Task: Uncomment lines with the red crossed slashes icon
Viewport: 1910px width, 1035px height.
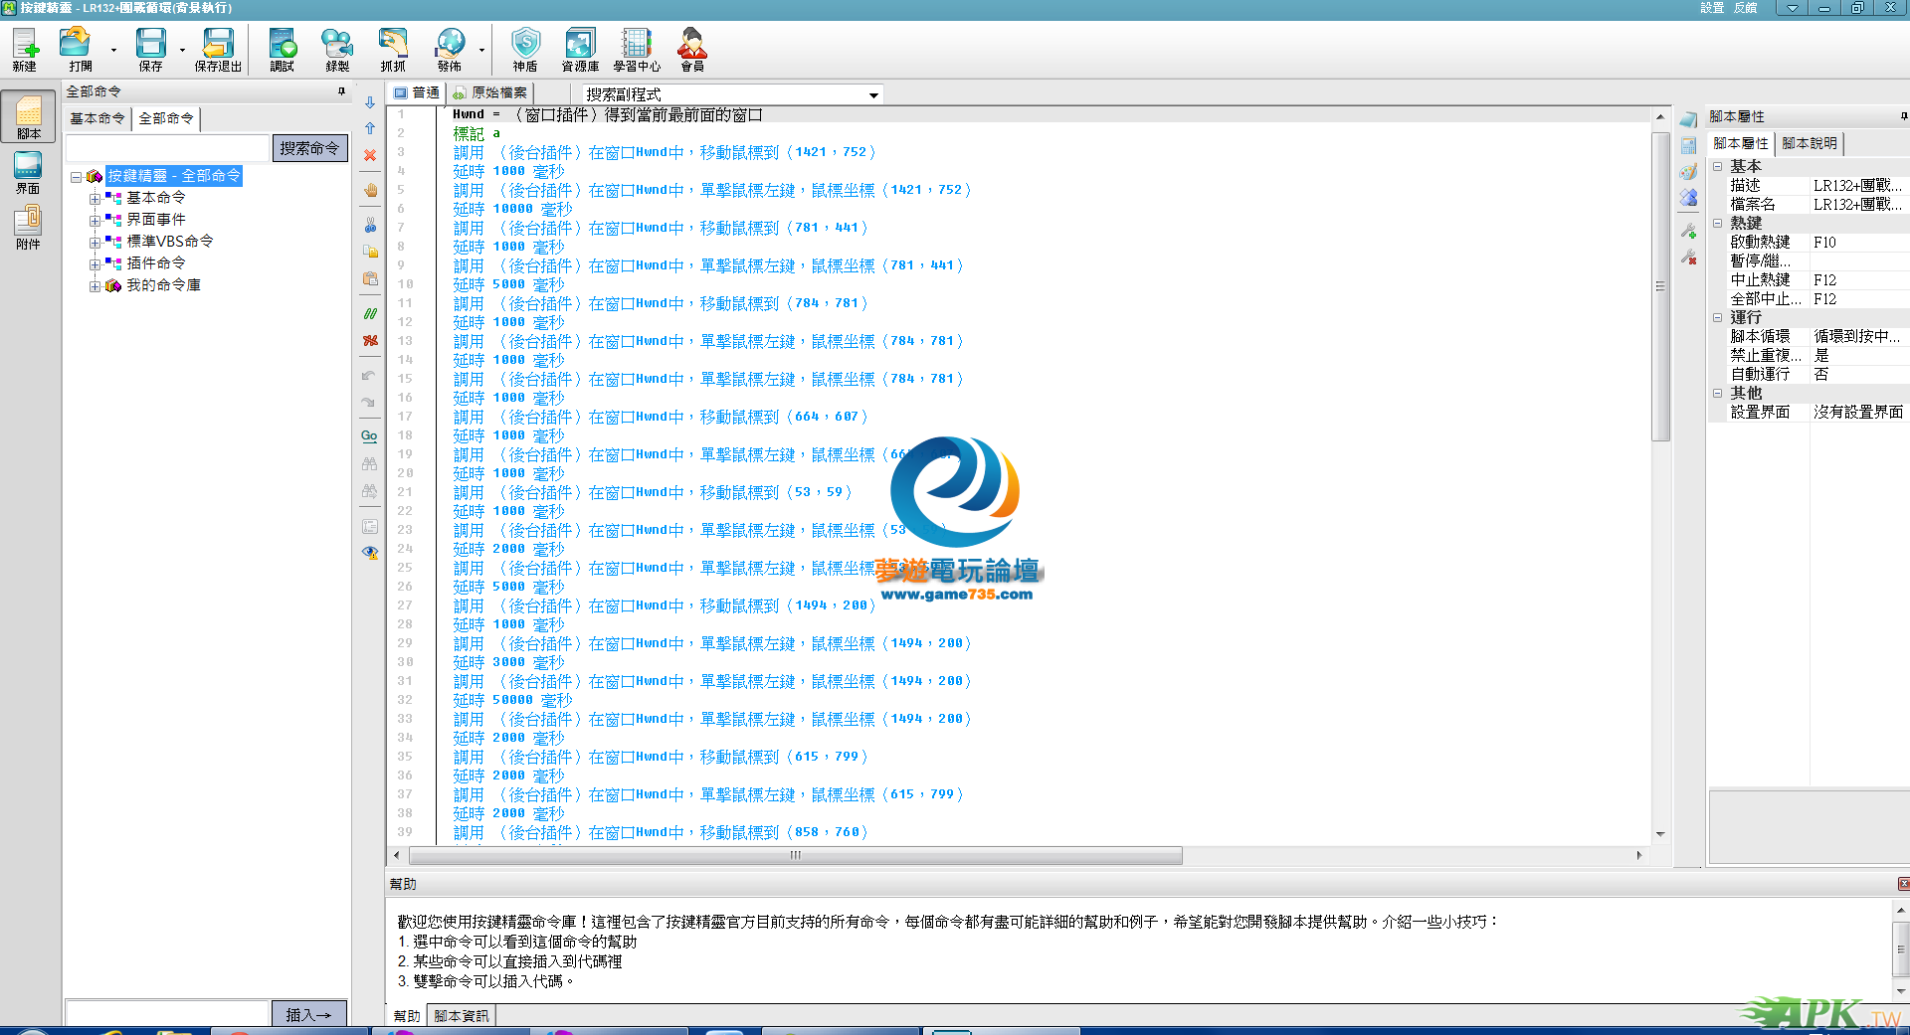Action: (x=370, y=340)
